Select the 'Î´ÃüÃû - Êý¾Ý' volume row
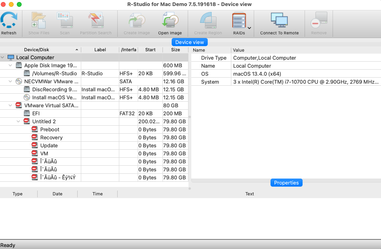This screenshot has width=381, height=249. [x=94, y=177]
